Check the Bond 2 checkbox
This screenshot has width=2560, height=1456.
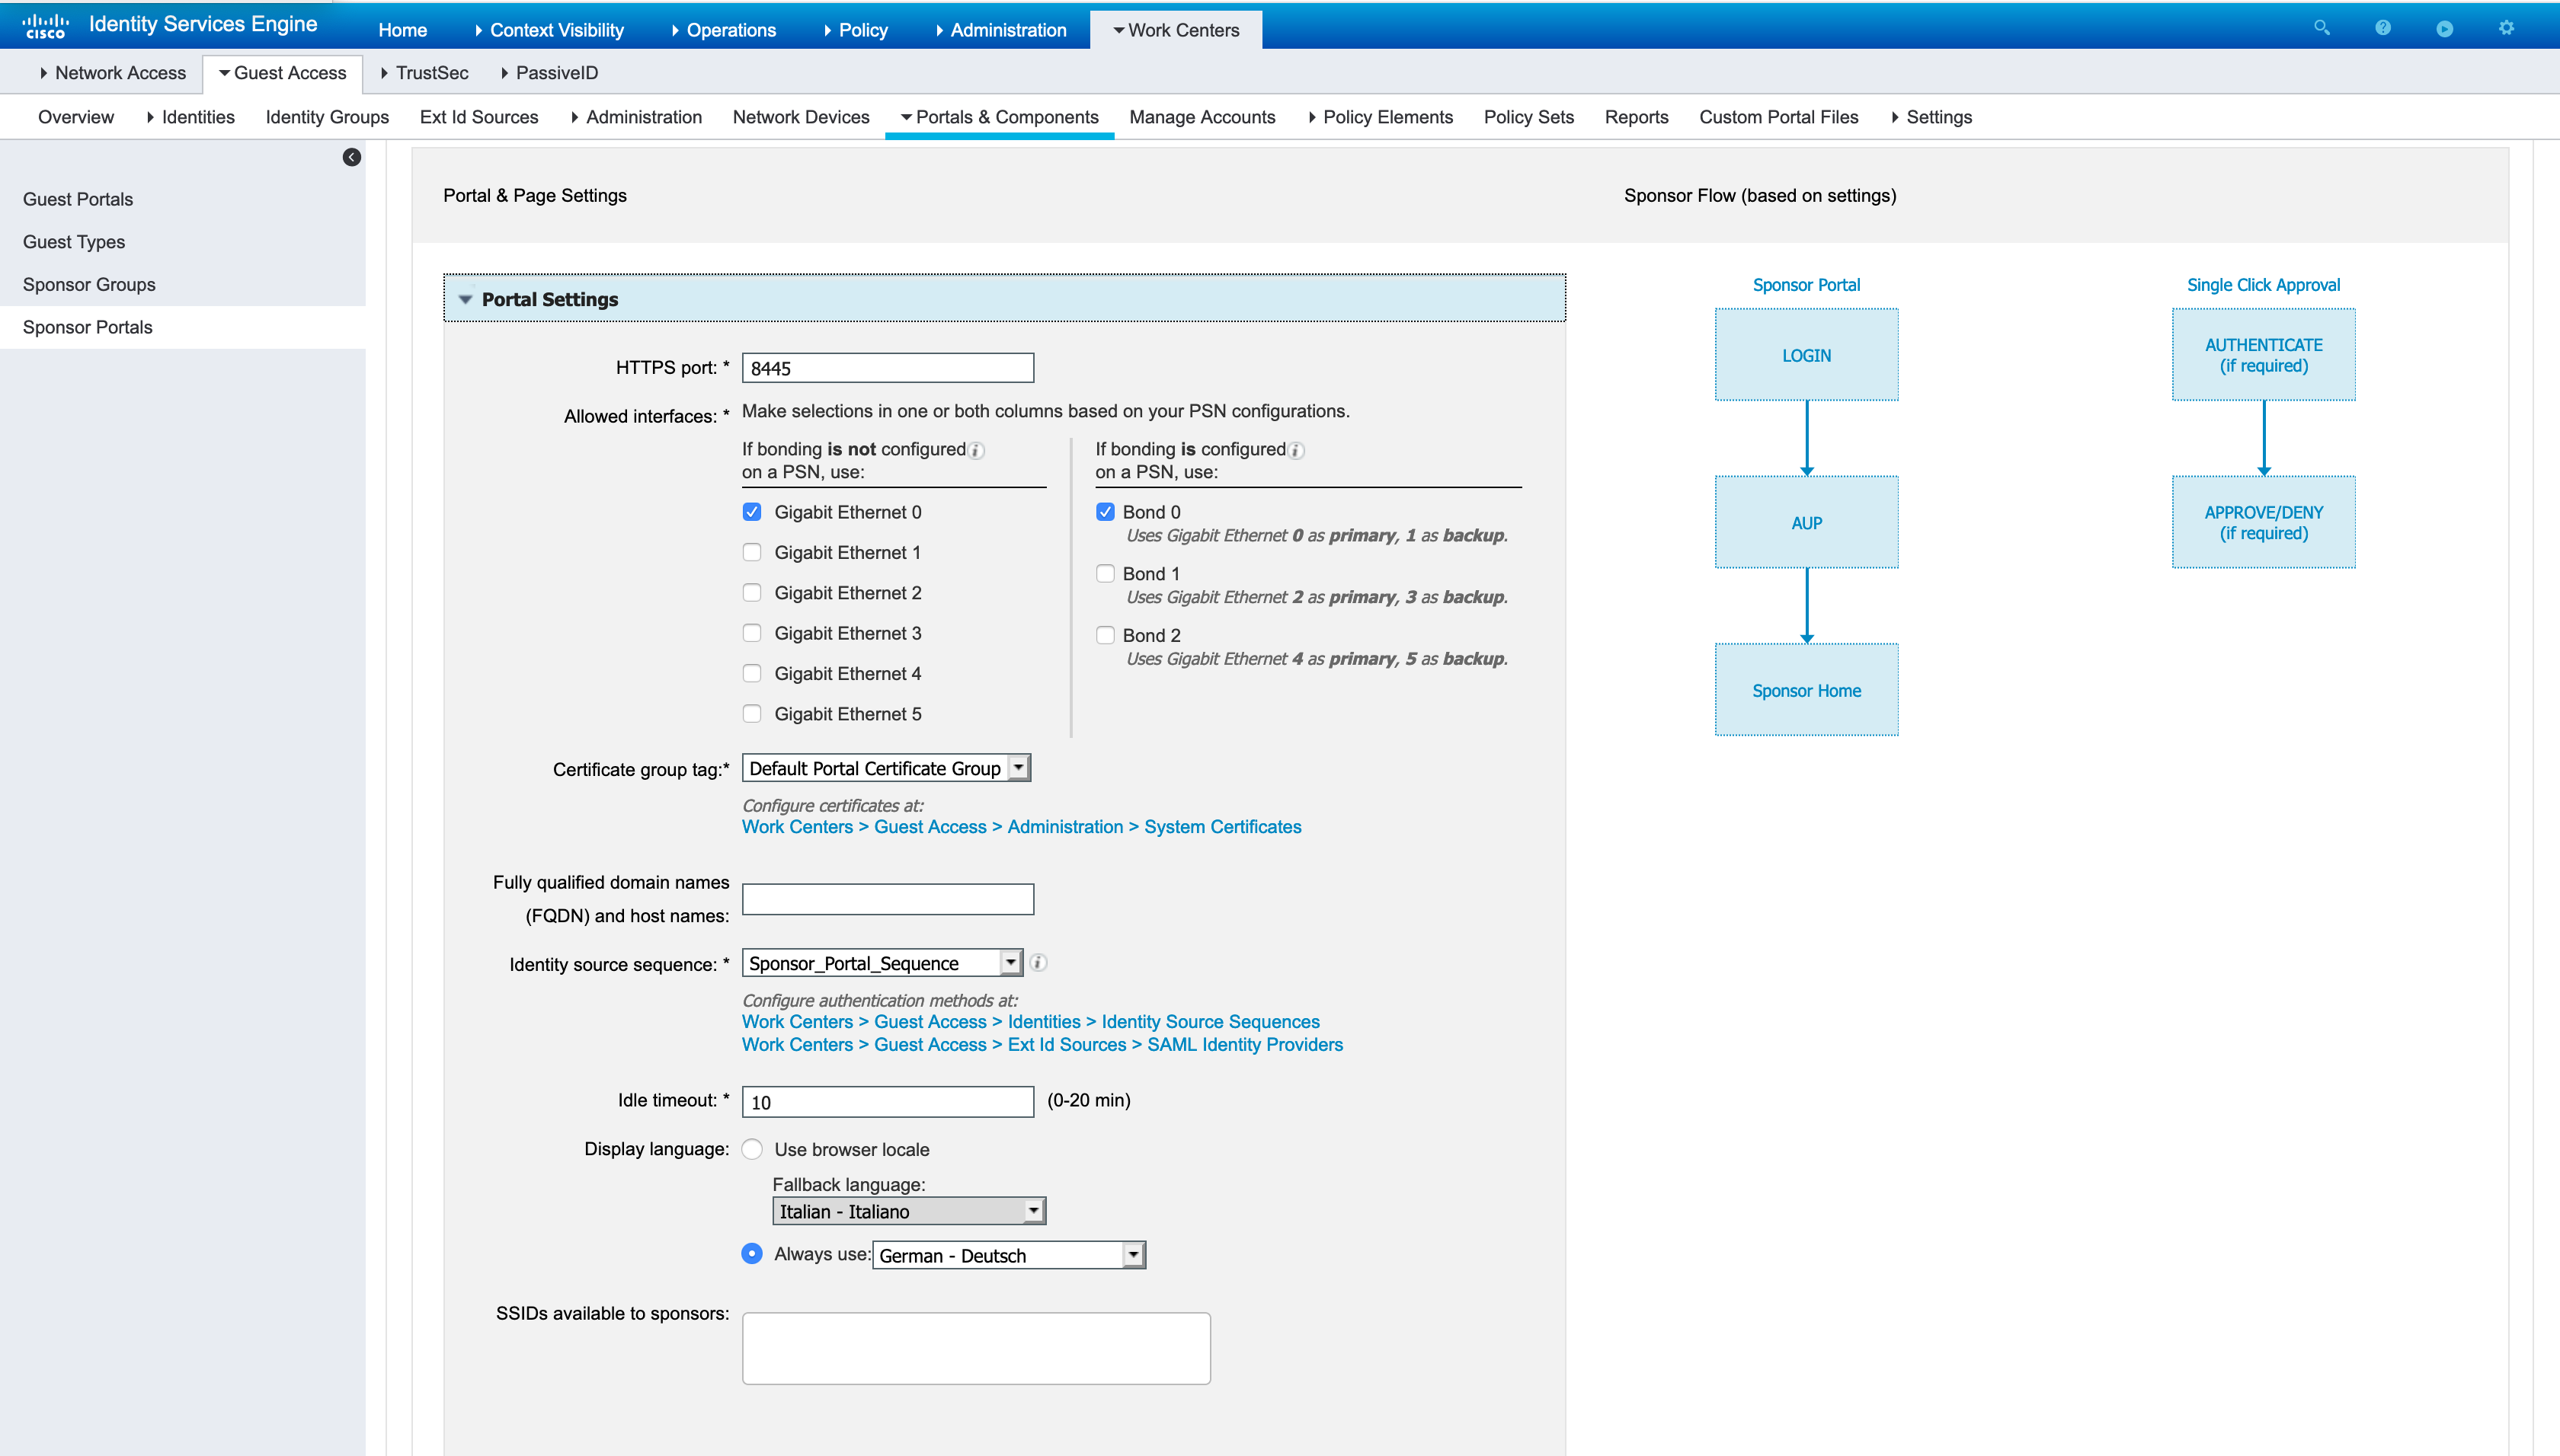click(x=1106, y=635)
